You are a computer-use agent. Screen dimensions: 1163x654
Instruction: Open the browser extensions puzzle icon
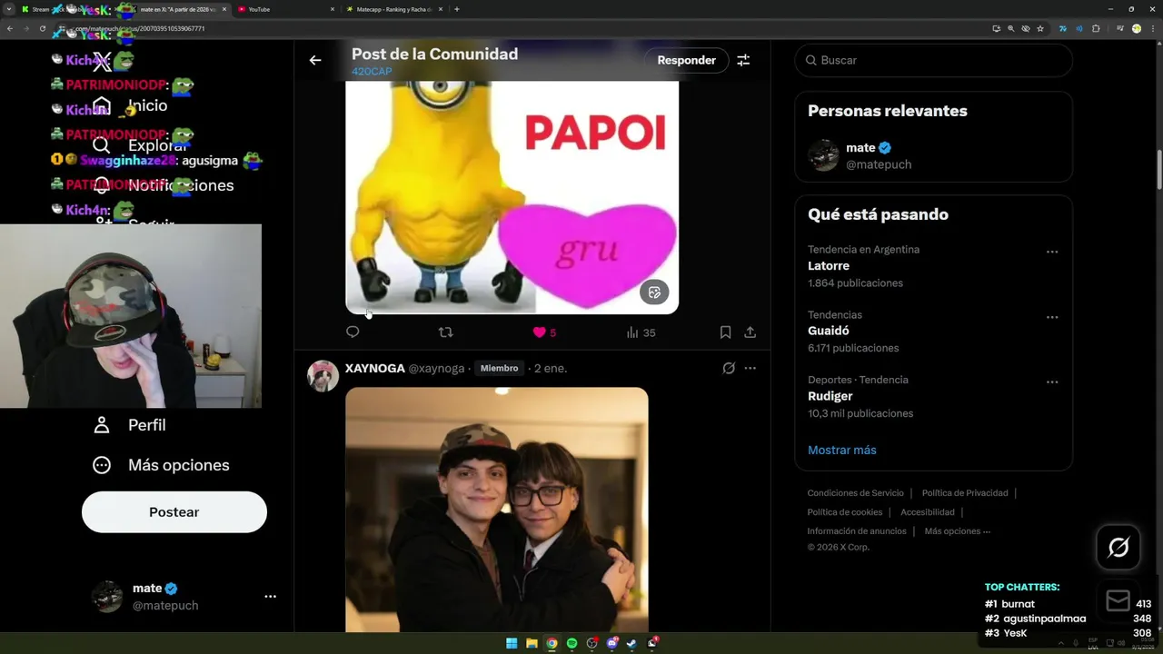(1096, 28)
